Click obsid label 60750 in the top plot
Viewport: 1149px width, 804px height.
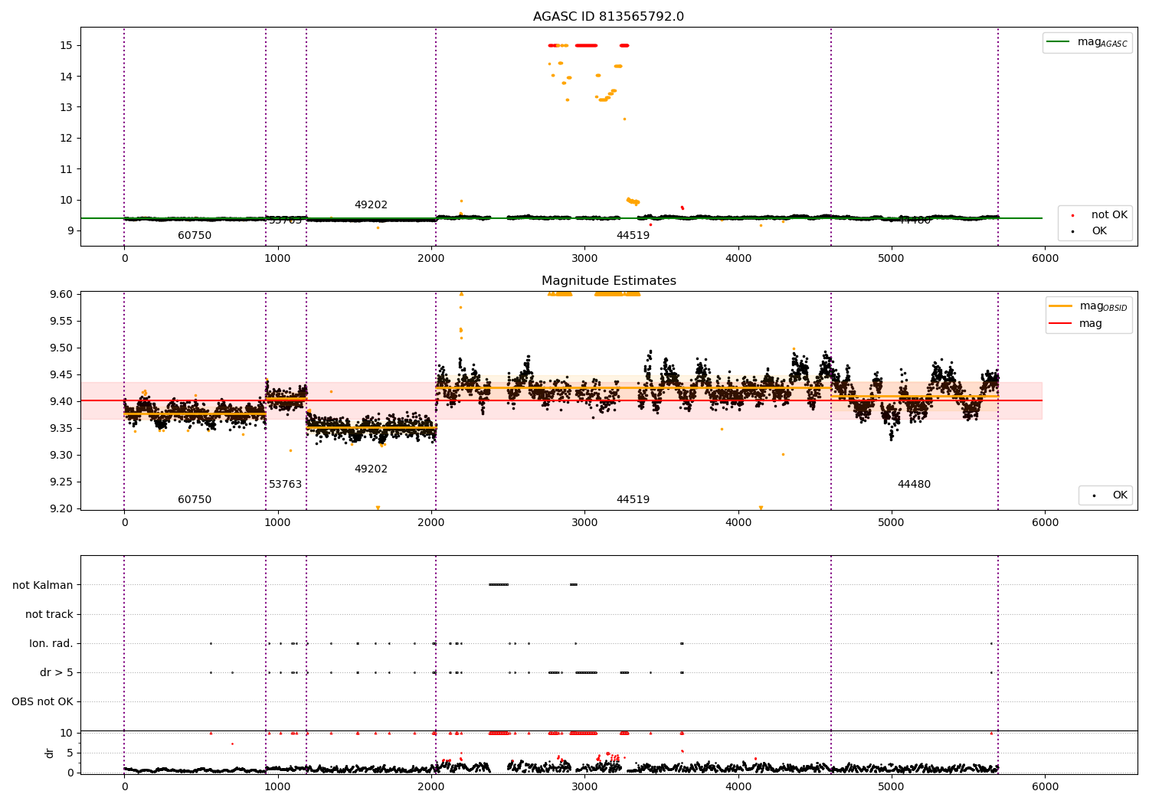point(195,236)
